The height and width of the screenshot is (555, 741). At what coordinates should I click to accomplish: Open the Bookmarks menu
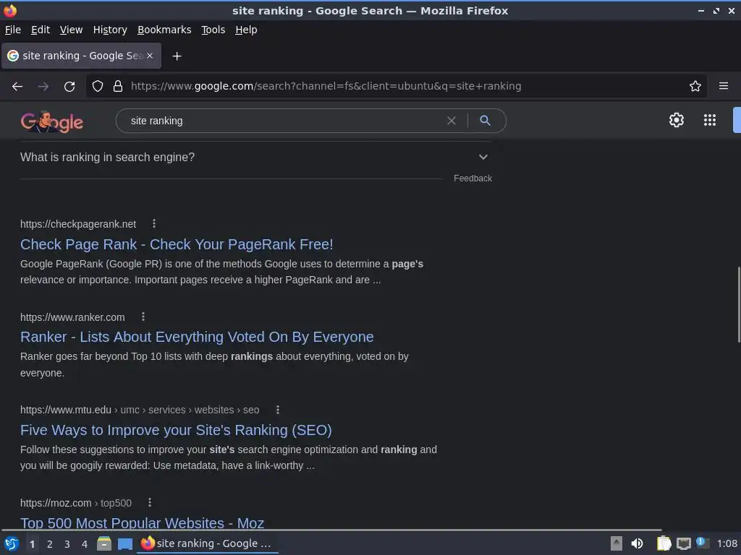pyautogui.click(x=164, y=30)
